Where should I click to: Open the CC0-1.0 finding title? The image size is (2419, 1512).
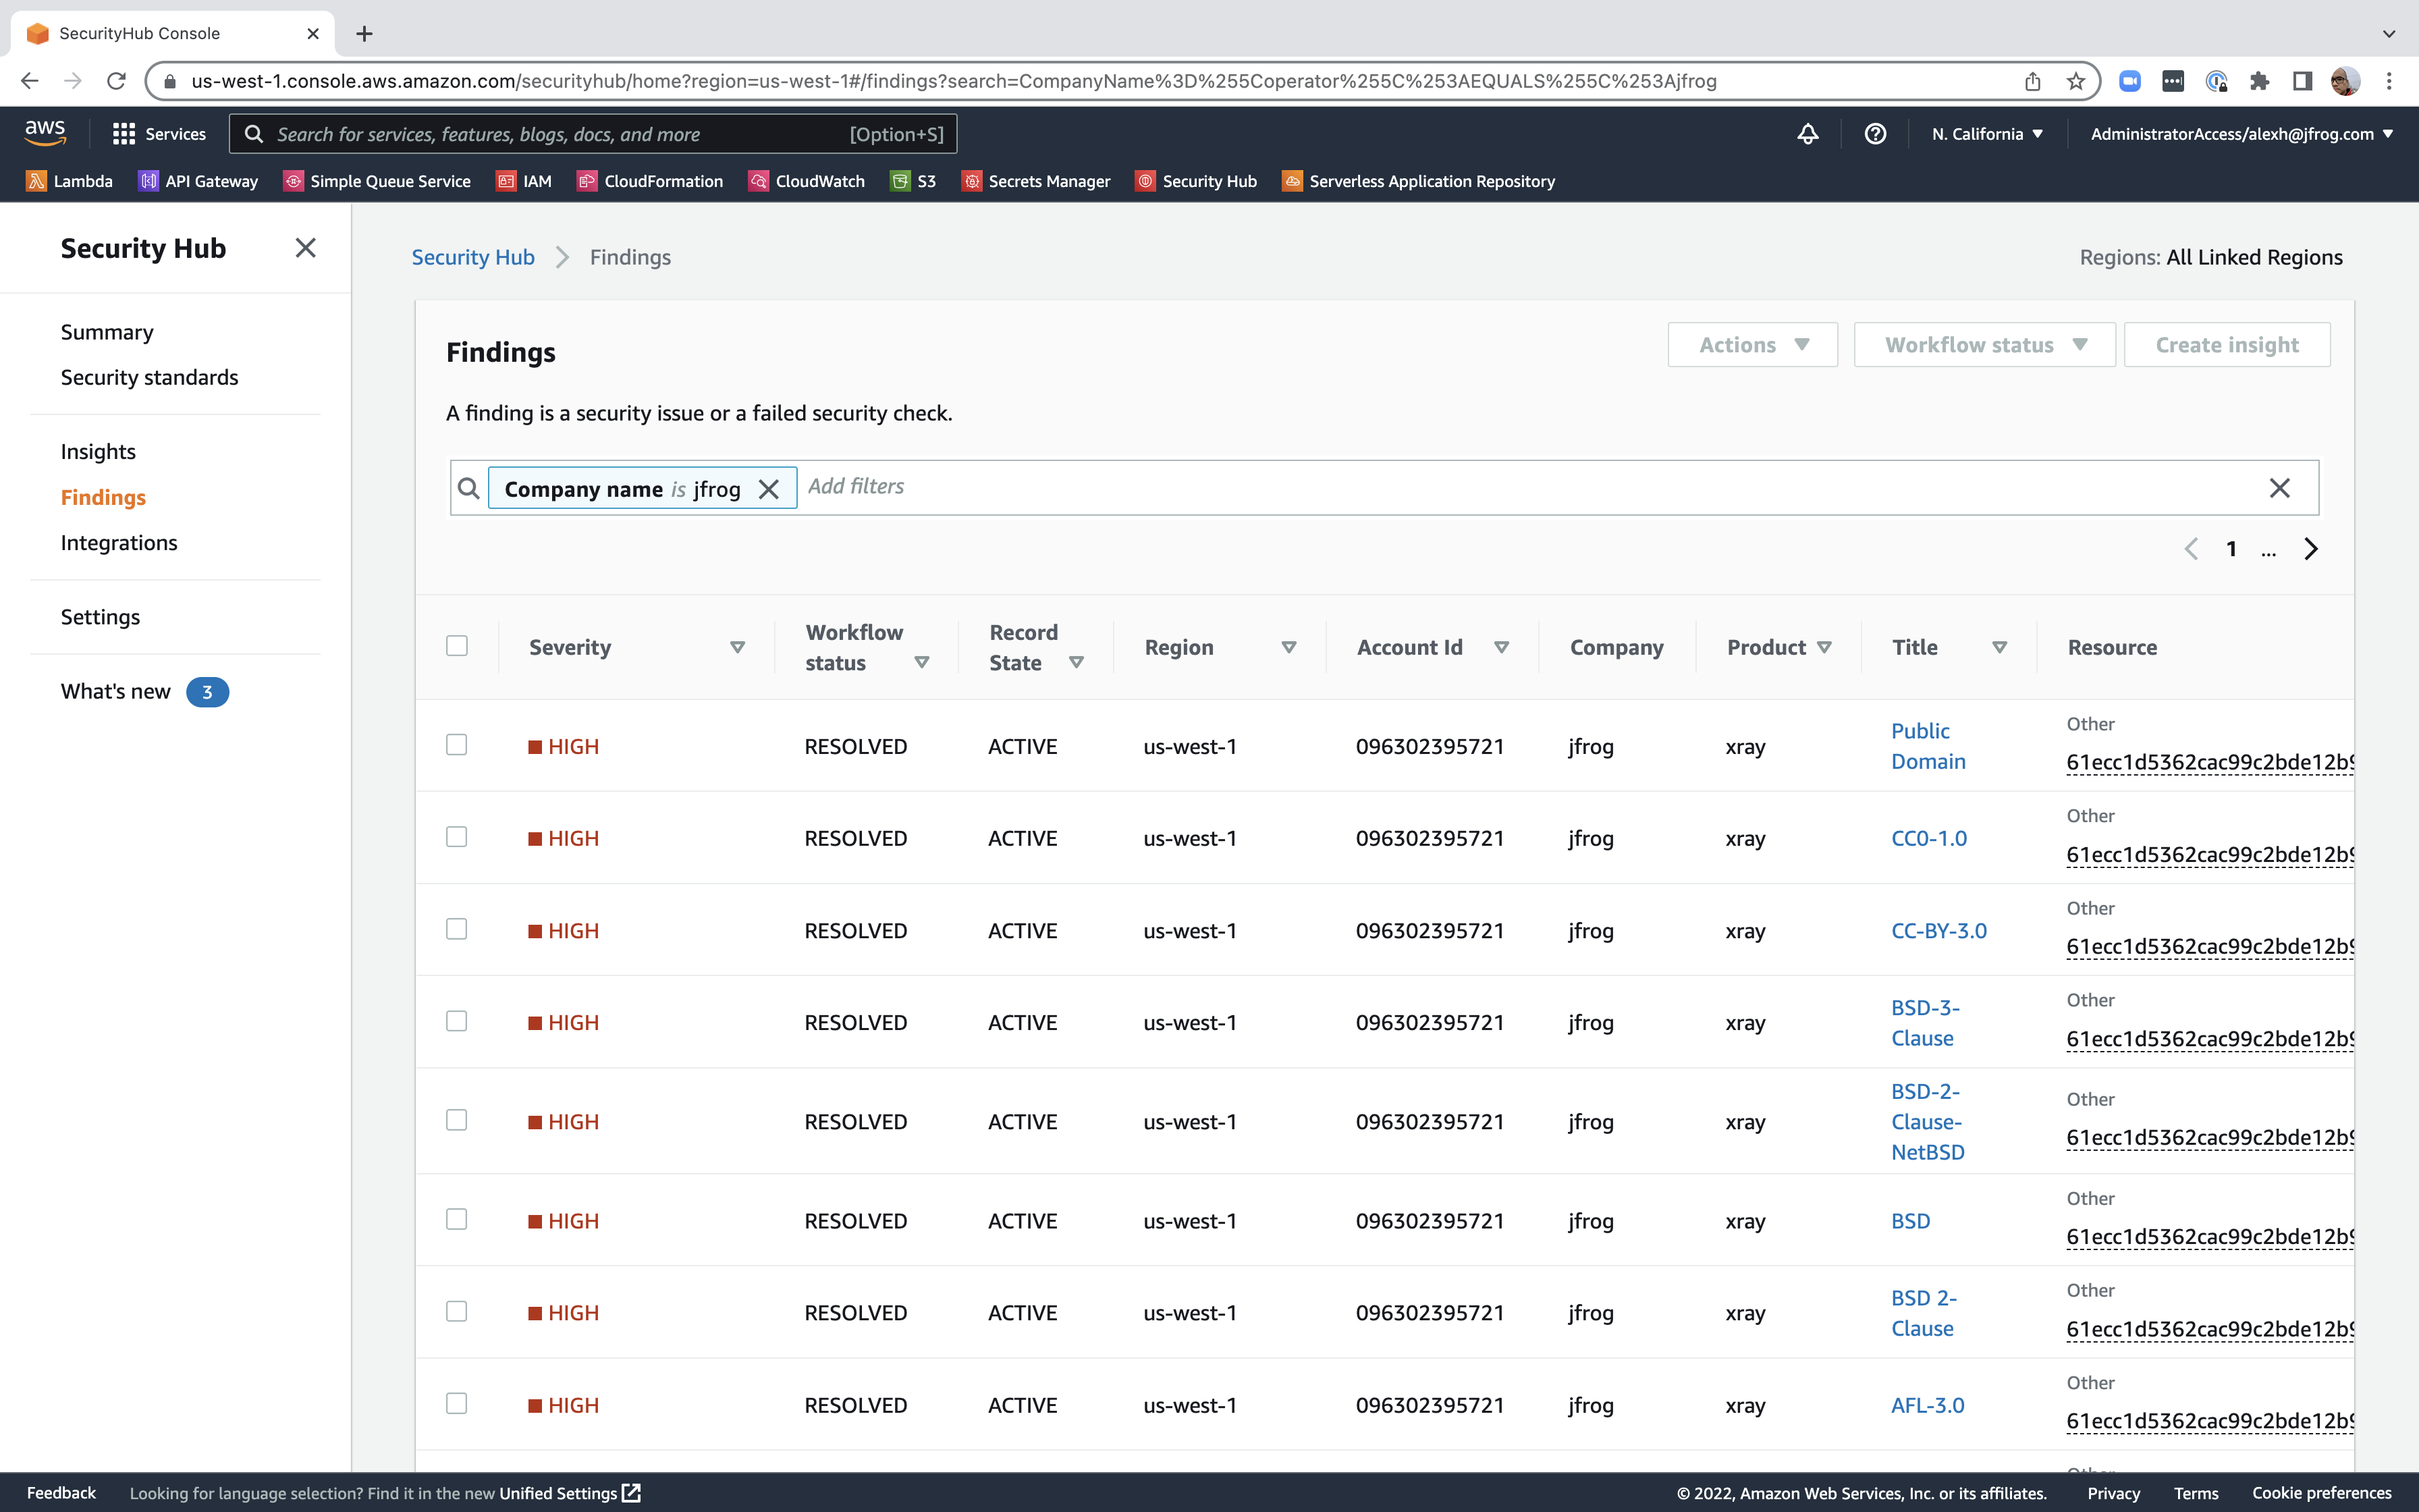1928,838
